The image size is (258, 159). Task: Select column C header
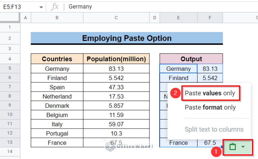coord(116,18)
